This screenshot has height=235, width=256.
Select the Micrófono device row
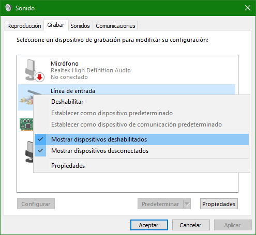[127, 70]
